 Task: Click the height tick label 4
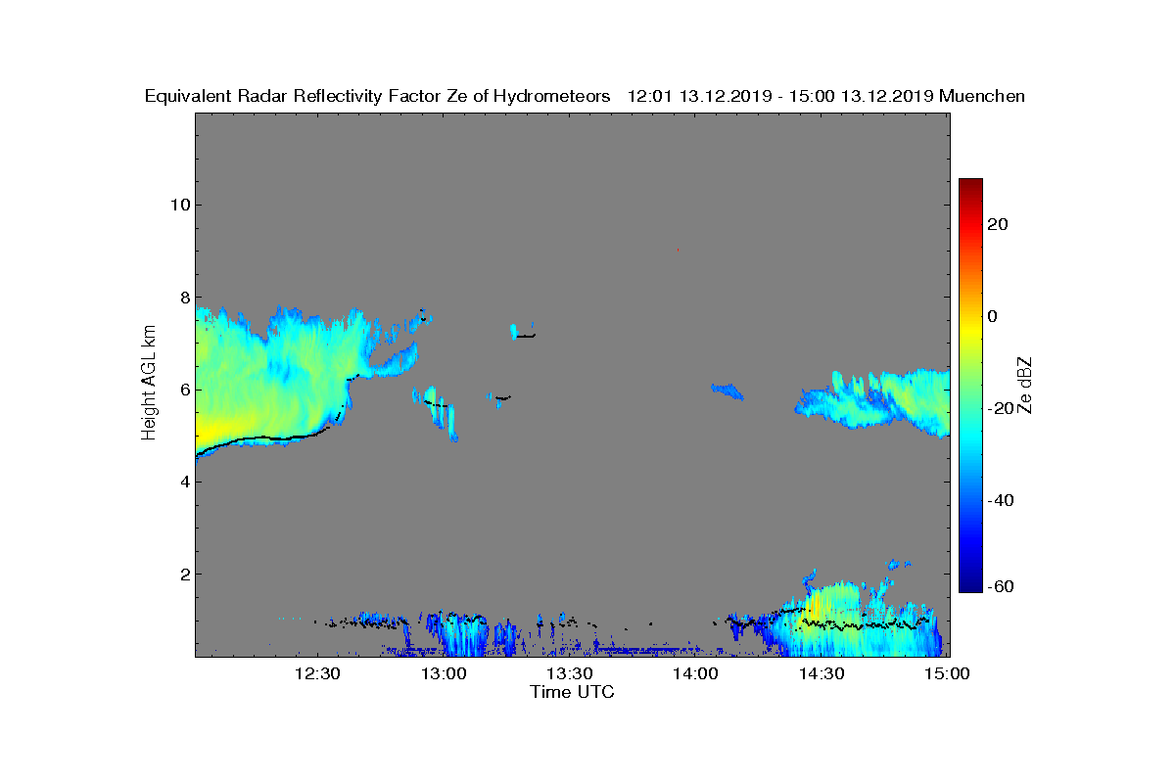click(183, 482)
